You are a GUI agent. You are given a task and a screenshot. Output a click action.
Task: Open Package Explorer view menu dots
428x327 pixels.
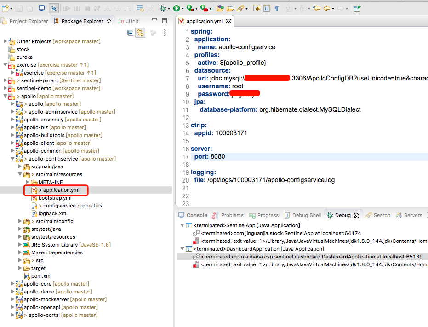pos(165,33)
